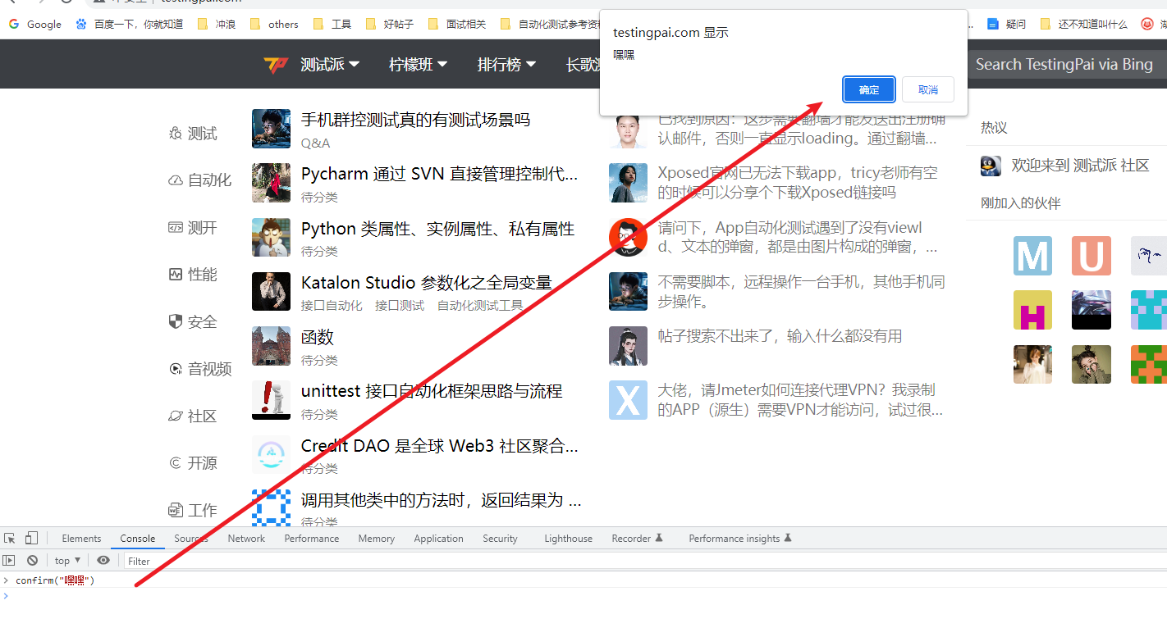Open the 社区 category in the sidebar
This screenshot has width=1167, height=637.
coord(193,416)
